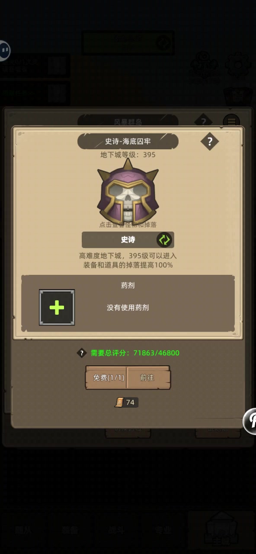
Task: Switch difficulty using green swap arrows
Action: [x=164, y=240]
